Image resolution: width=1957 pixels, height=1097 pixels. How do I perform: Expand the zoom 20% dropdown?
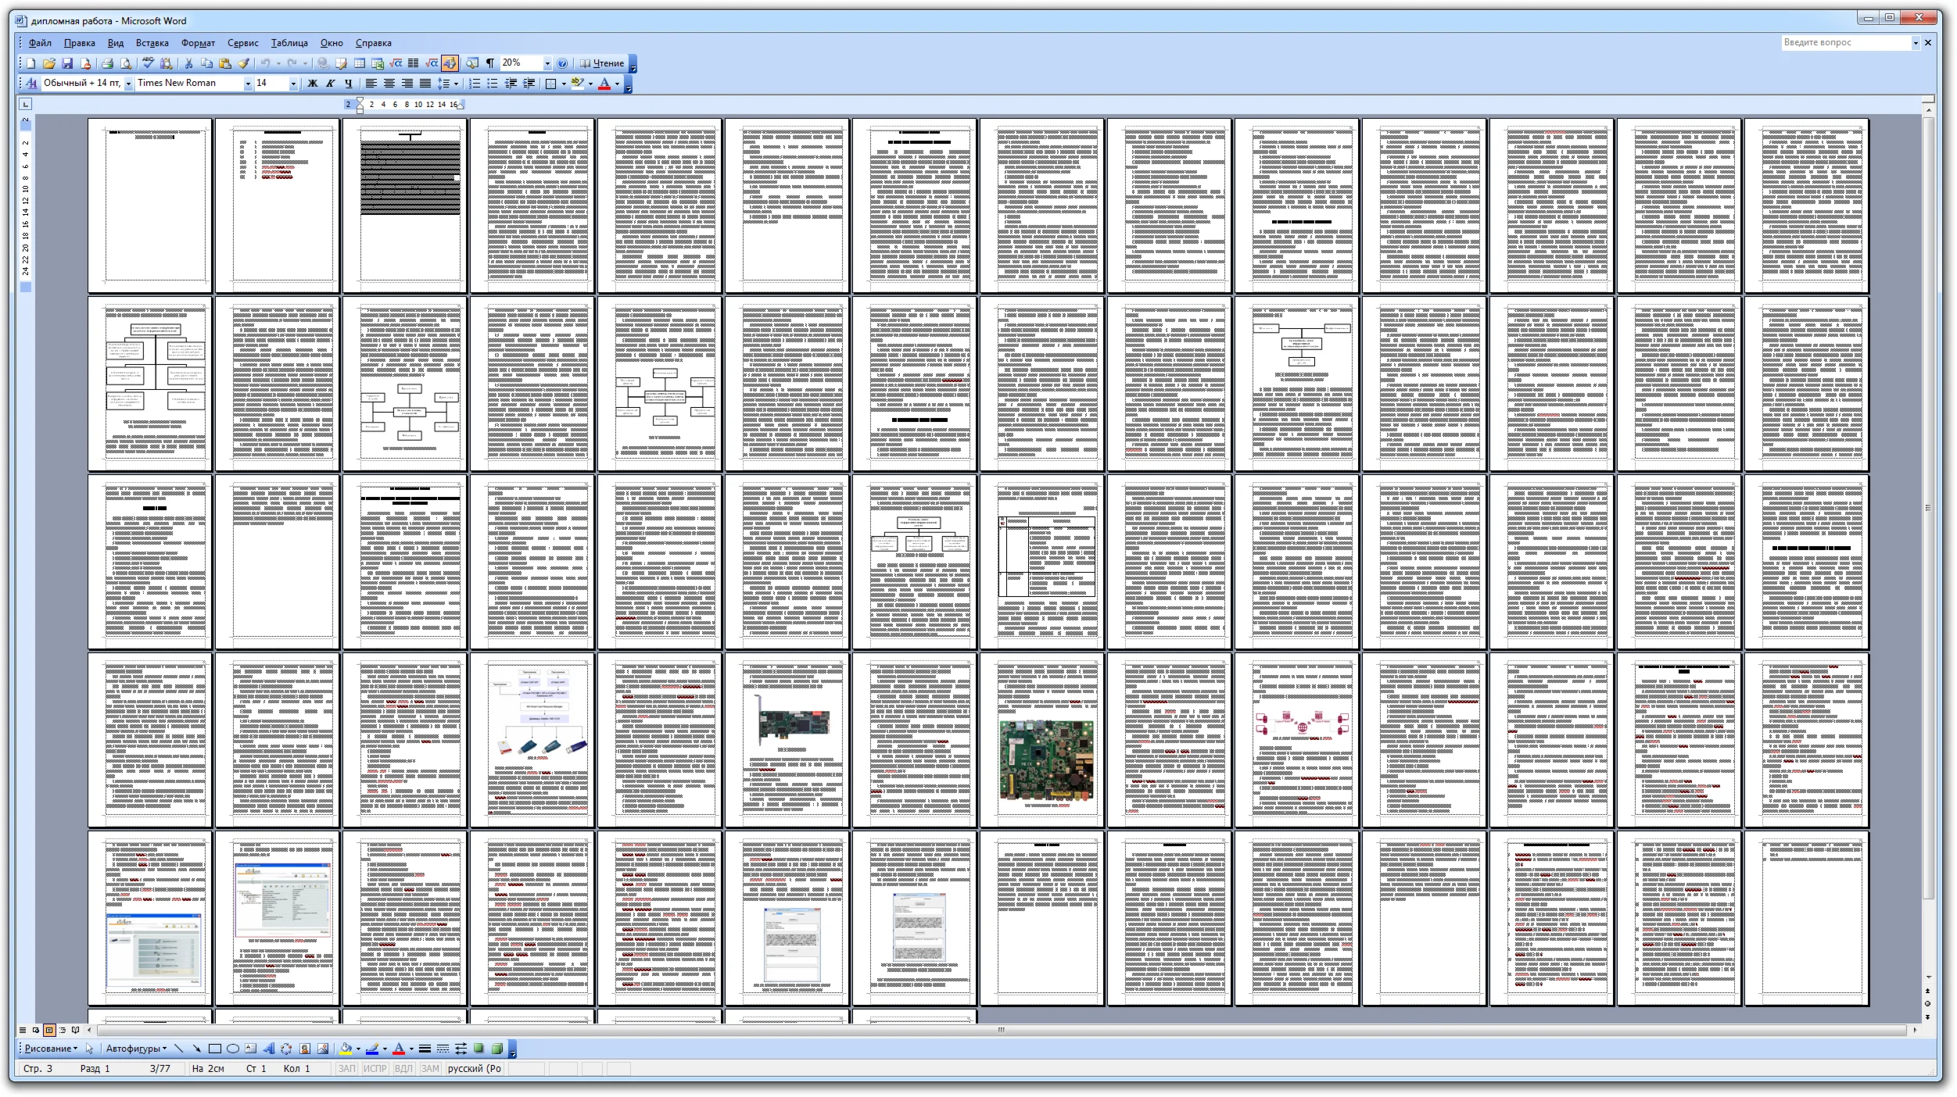pos(547,63)
